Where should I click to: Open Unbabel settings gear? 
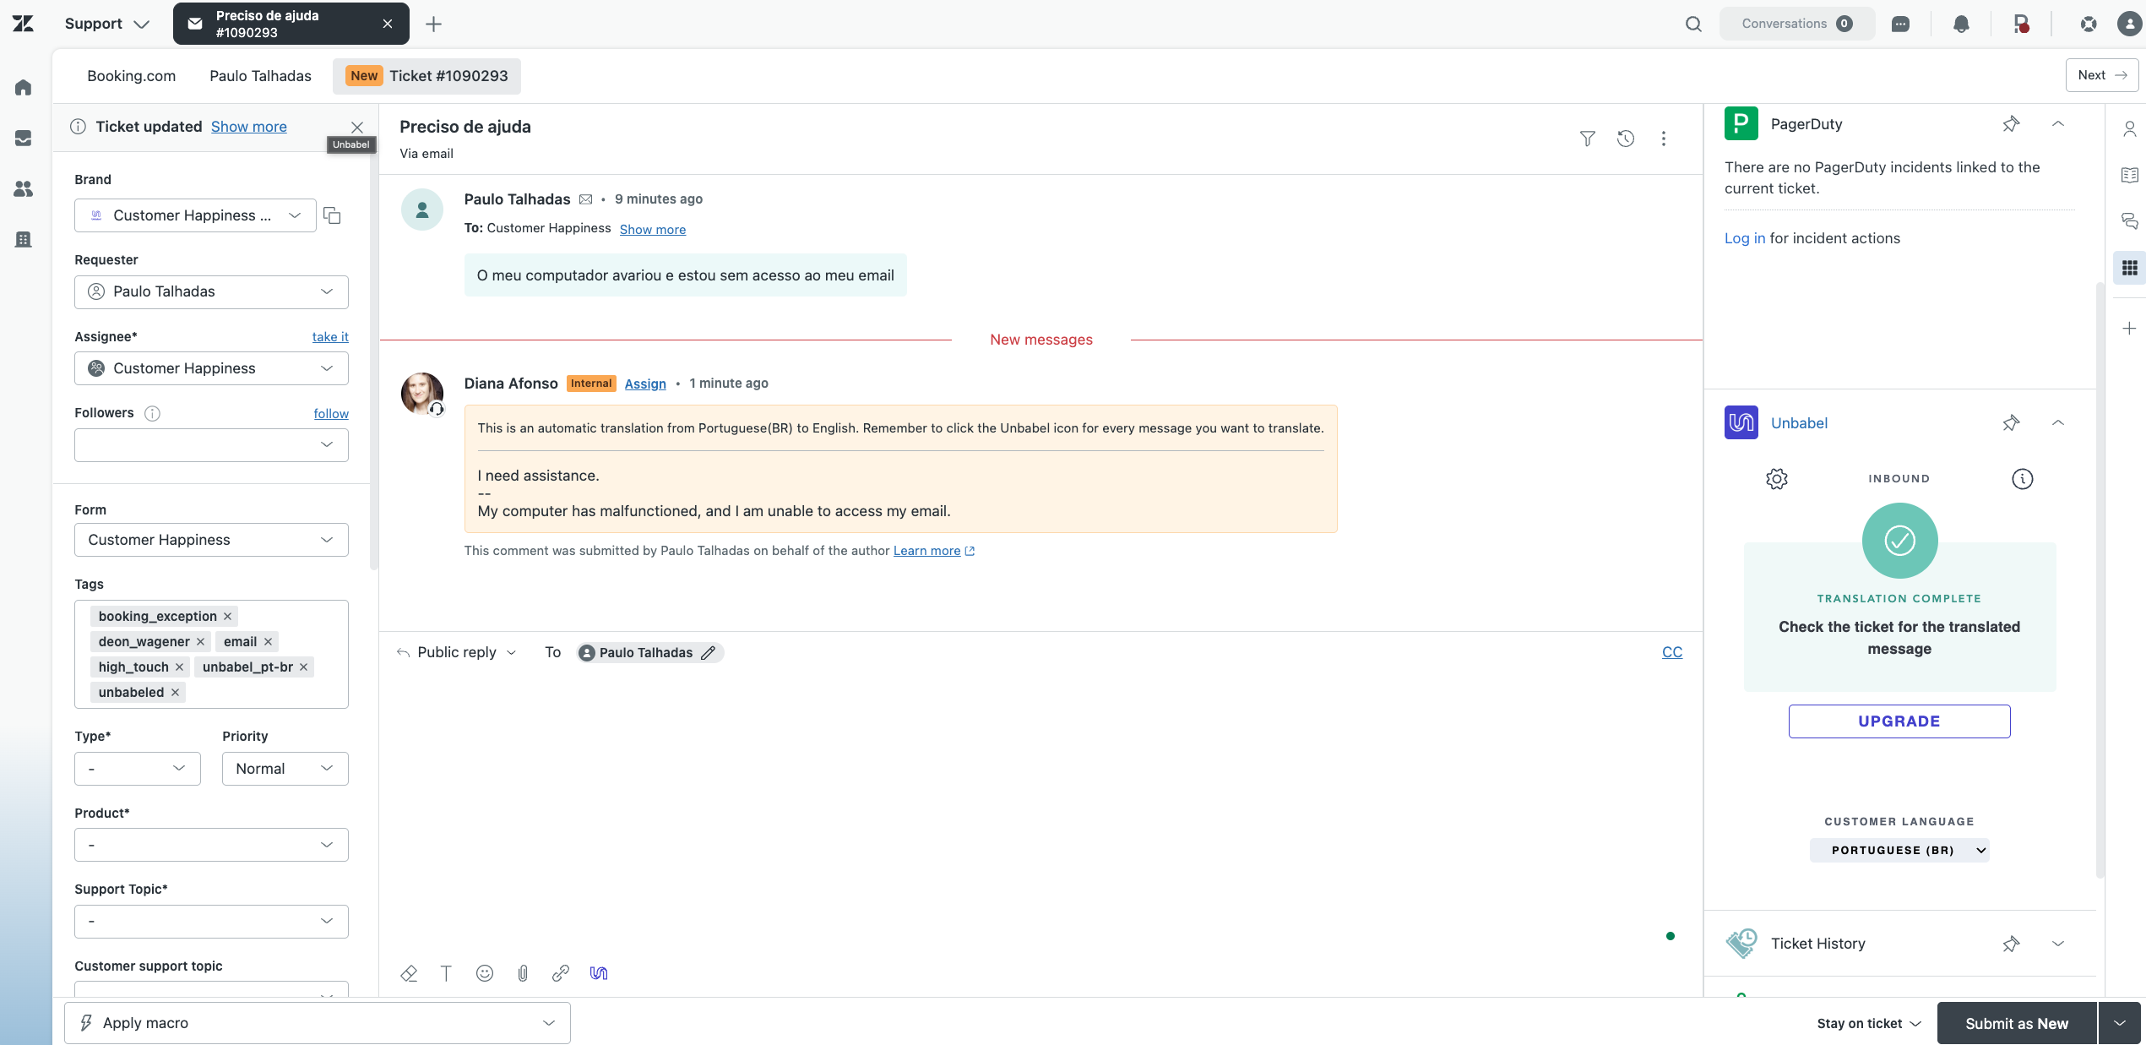point(1777,479)
